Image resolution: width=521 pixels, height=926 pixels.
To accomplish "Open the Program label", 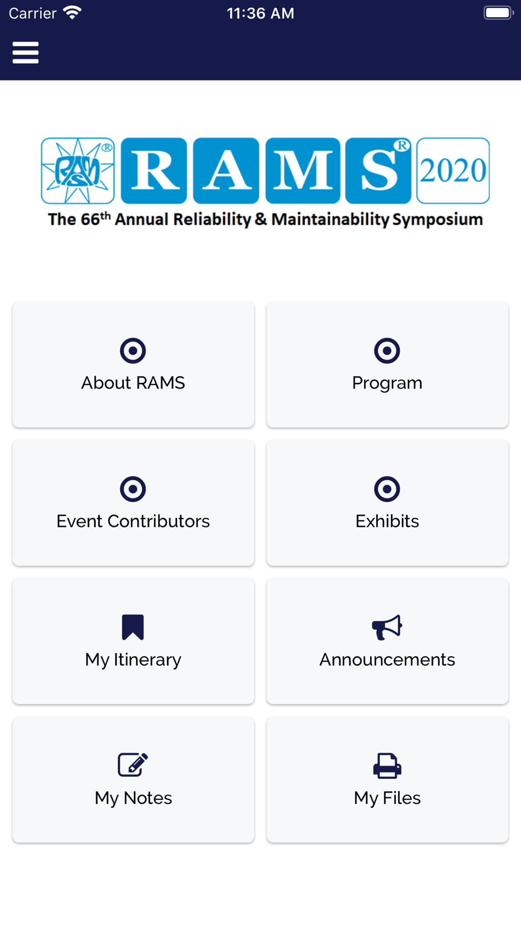I will [x=387, y=383].
